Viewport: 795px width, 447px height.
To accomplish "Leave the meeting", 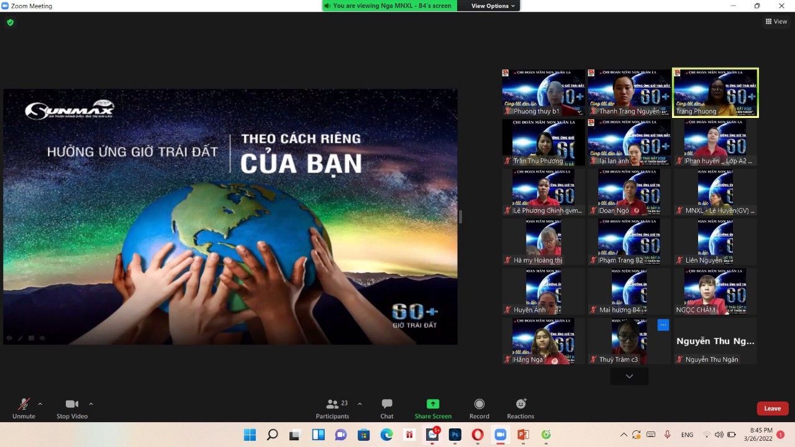I will click(x=772, y=409).
